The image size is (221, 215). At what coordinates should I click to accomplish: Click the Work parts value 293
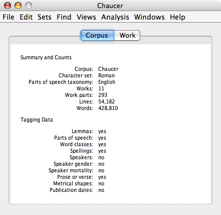(x=103, y=95)
